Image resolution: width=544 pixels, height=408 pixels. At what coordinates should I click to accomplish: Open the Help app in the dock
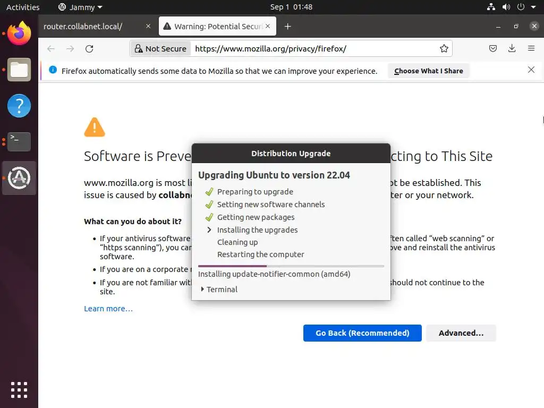pos(19,106)
